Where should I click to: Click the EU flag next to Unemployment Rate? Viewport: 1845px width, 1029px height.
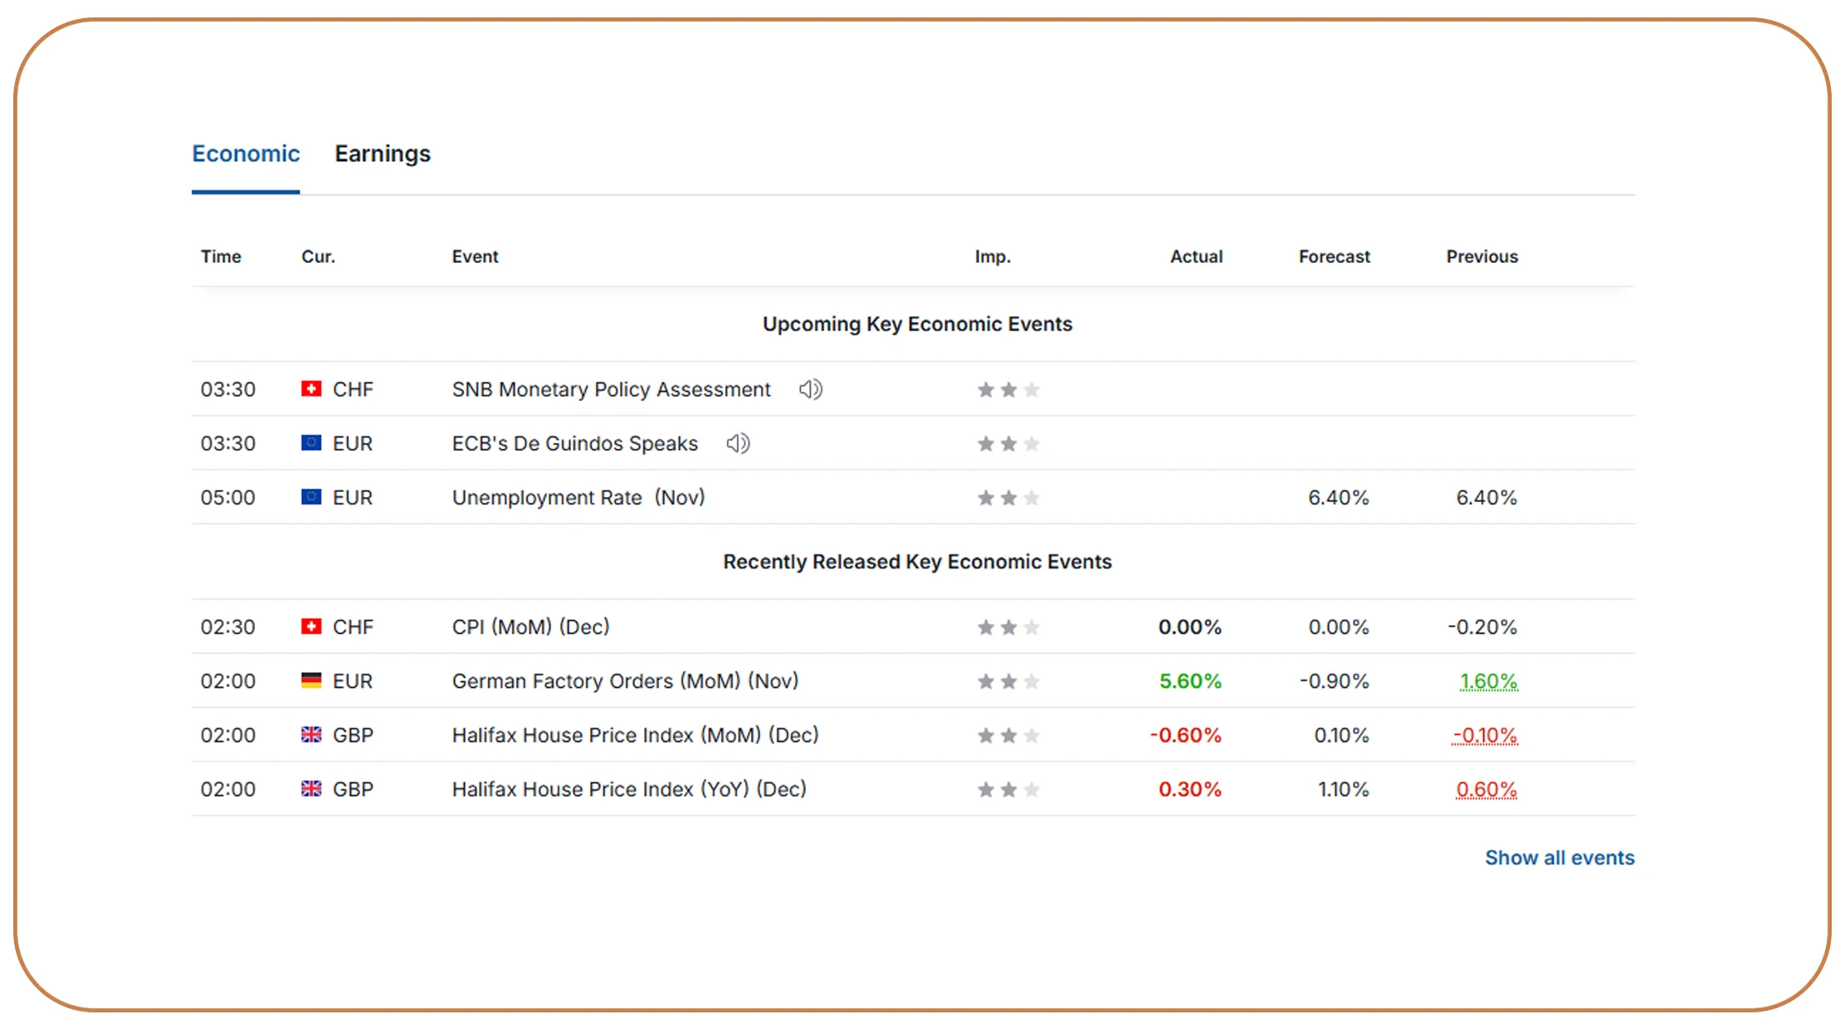point(310,497)
